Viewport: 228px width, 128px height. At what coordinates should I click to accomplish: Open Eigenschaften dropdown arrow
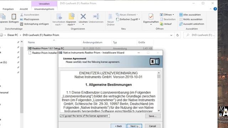pyautogui.click(x=151, y=25)
